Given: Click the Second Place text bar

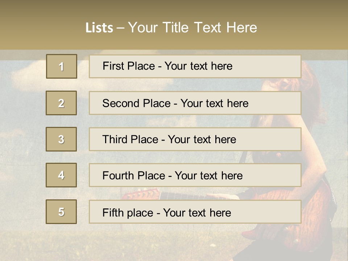Looking at the screenshot, I should tap(195, 103).
